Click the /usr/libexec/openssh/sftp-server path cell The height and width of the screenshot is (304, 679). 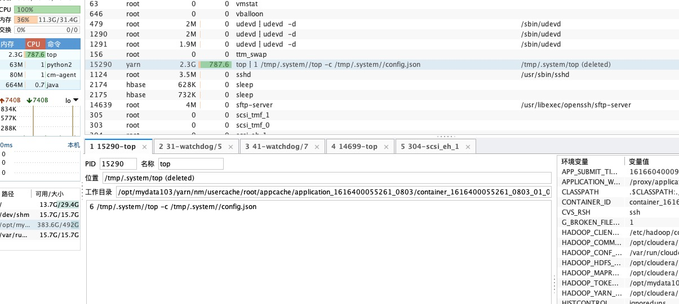[x=576, y=105]
